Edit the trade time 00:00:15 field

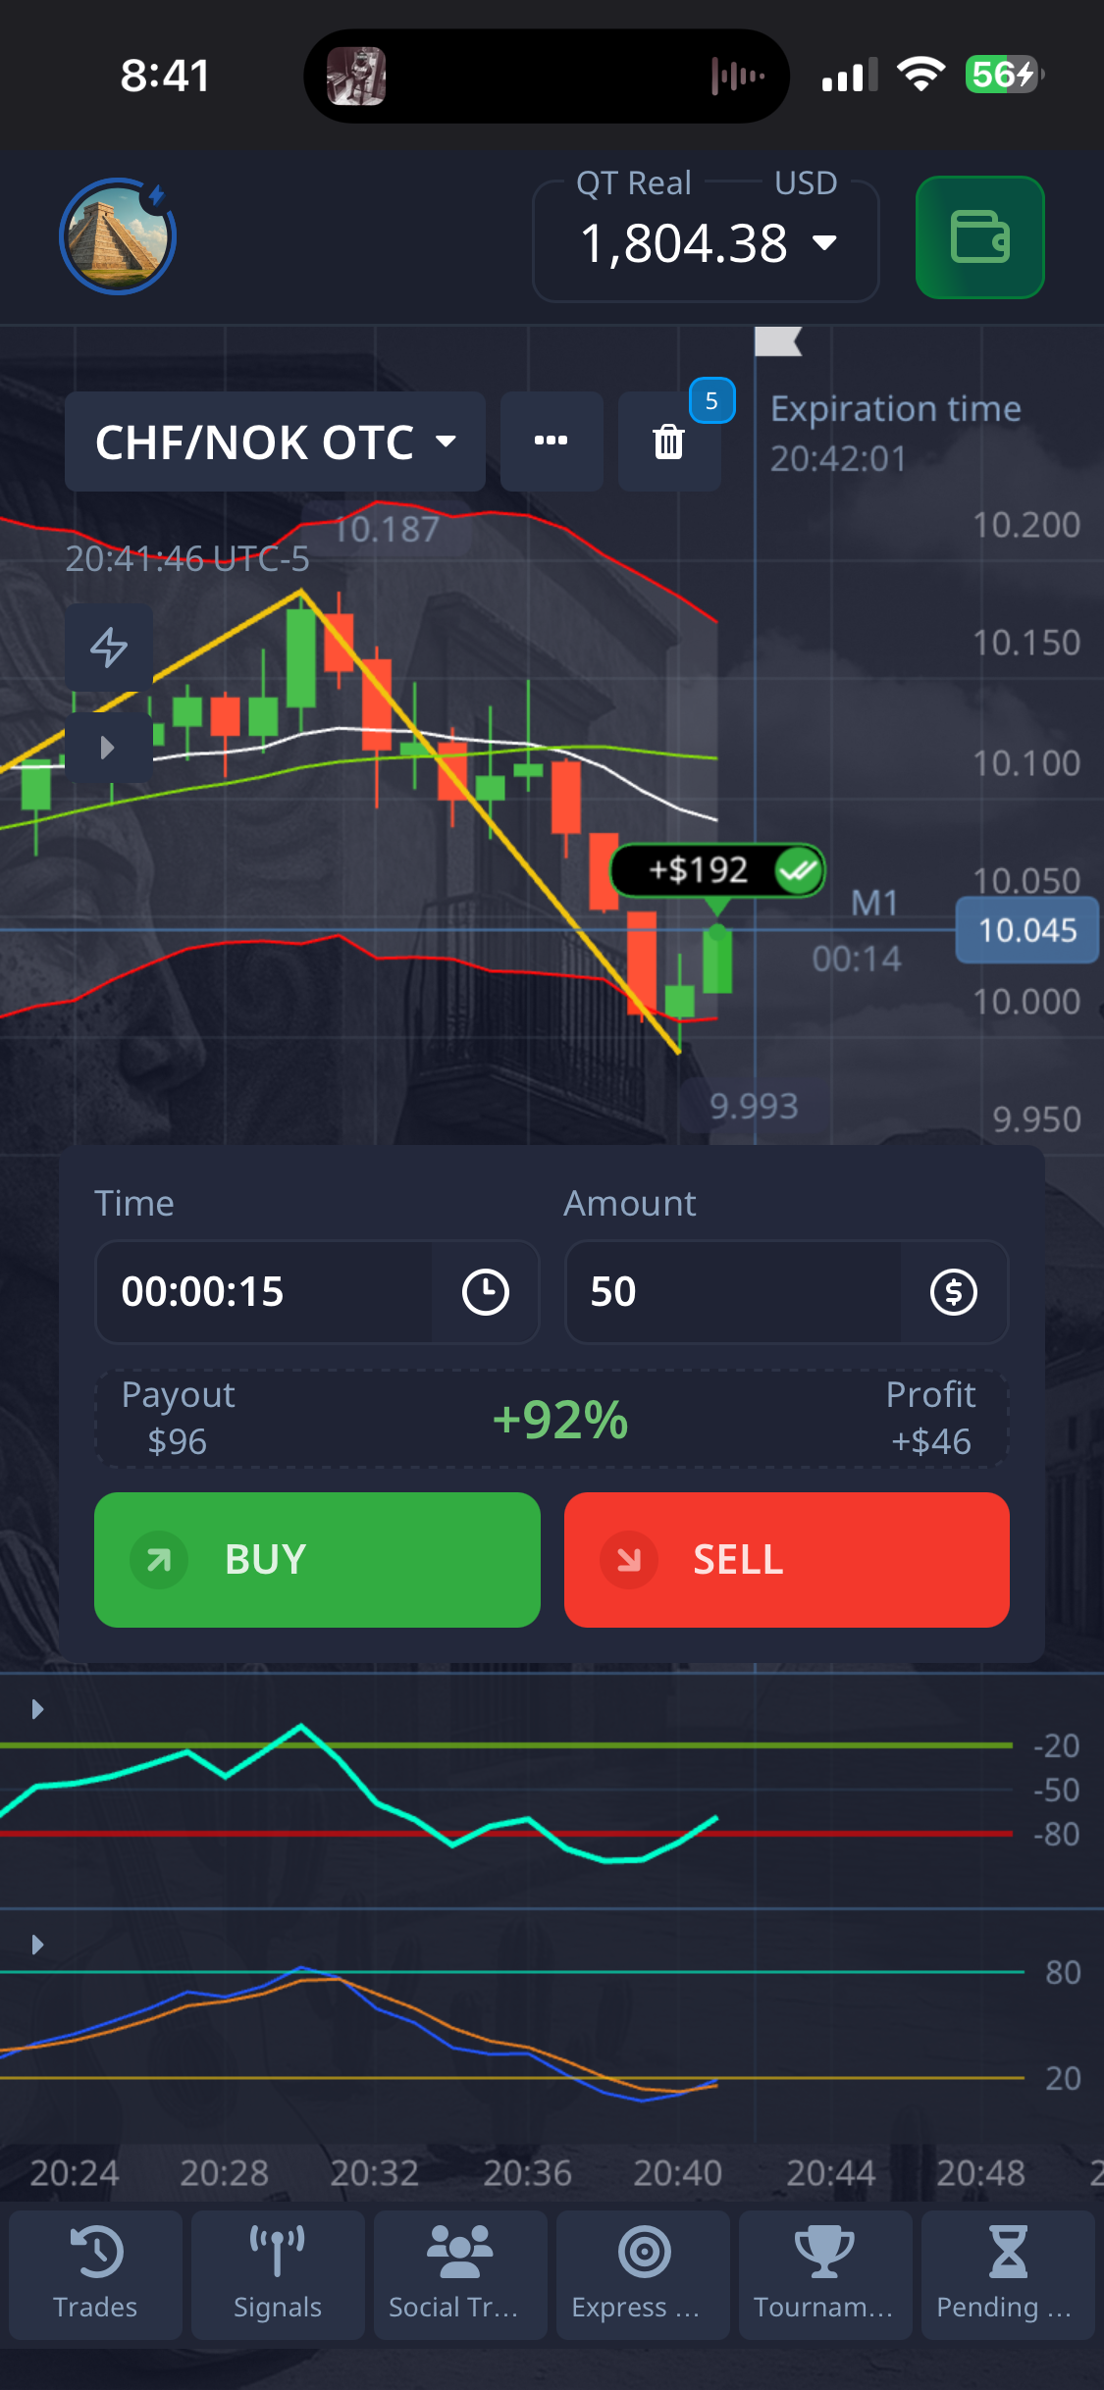point(263,1291)
